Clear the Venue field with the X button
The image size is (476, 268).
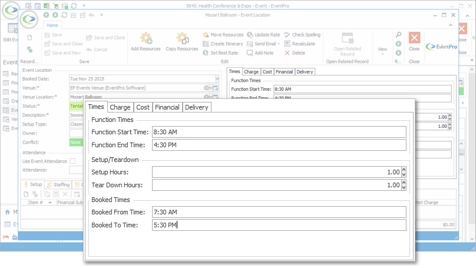coord(206,88)
